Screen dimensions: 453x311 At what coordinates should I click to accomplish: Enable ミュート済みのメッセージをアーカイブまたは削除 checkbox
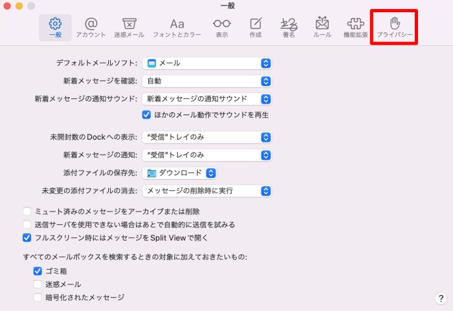coord(27,211)
